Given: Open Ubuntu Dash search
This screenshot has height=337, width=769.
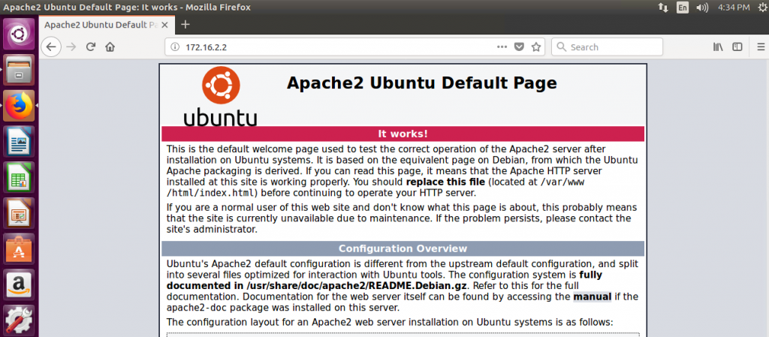Looking at the screenshot, I should coord(19,34).
